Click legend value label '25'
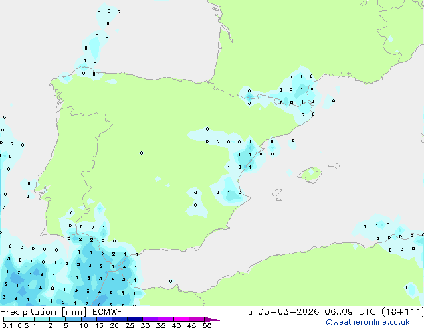 [130, 325]
